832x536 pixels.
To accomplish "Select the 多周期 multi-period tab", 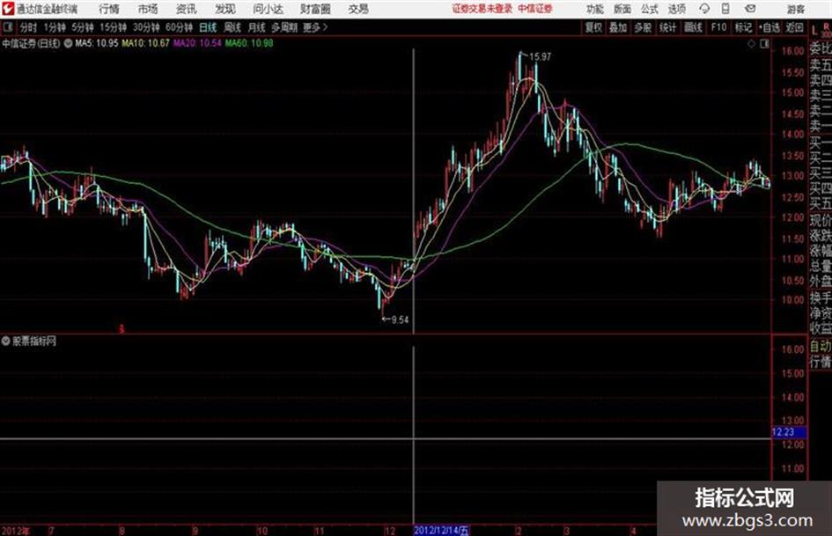I will (284, 27).
